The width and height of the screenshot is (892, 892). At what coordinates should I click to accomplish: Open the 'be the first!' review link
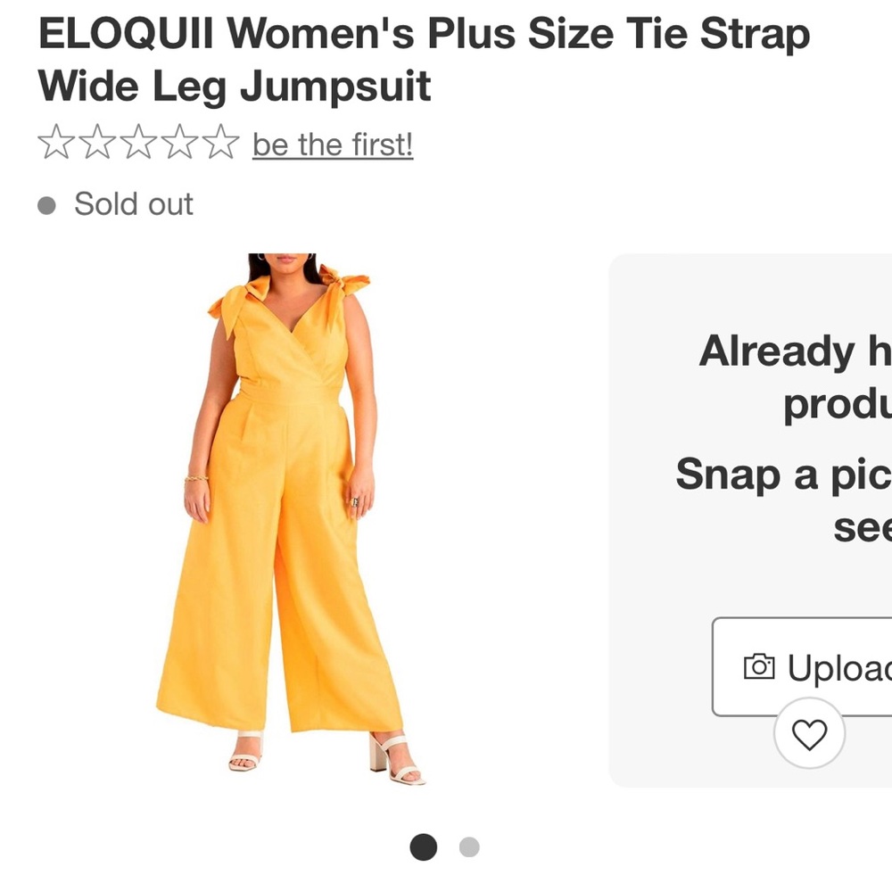pyautogui.click(x=332, y=144)
